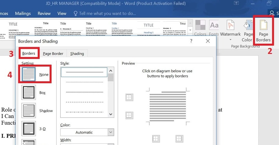Viewport: 279px width, 145px height.
Task: Open the theme Colors gallery
Action: tap(200, 28)
